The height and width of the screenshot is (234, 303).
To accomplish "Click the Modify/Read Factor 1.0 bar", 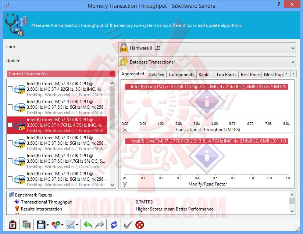I will pos(207,141).
